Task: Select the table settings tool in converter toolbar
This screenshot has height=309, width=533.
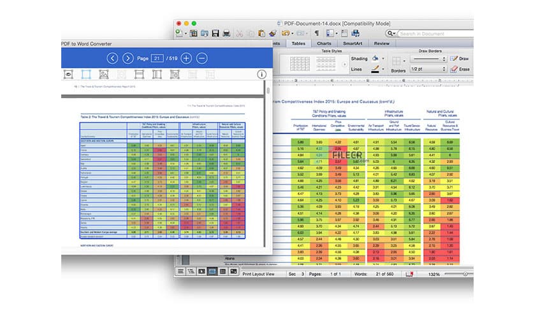Action: pos(175,74)
